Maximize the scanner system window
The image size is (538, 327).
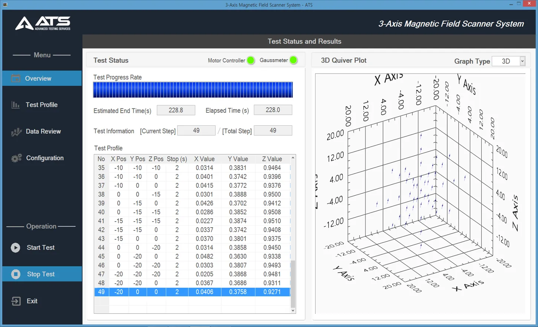[519, 4]
